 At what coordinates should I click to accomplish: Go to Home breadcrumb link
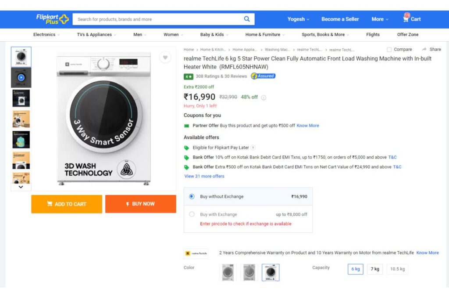click(x=189, y=50)
